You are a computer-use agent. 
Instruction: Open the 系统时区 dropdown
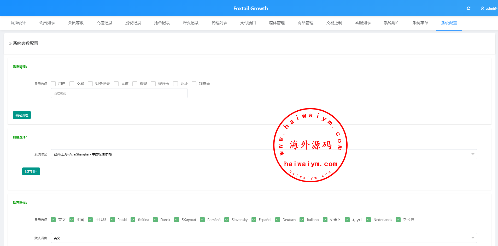pos(264,154)
